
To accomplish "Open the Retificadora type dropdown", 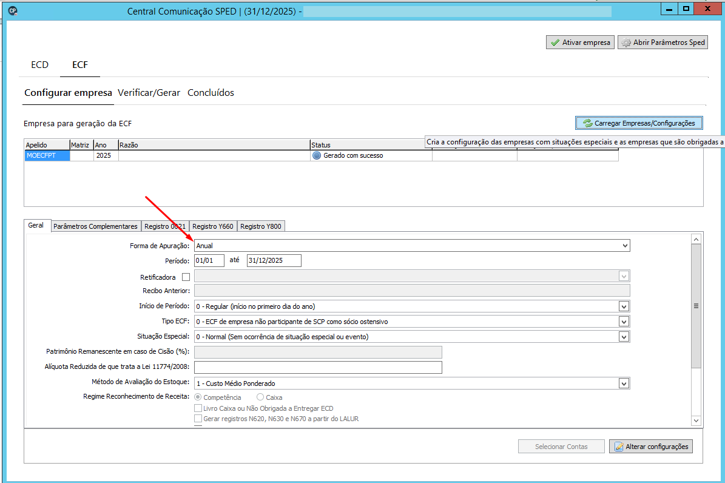I will click(x=624, y=276).
